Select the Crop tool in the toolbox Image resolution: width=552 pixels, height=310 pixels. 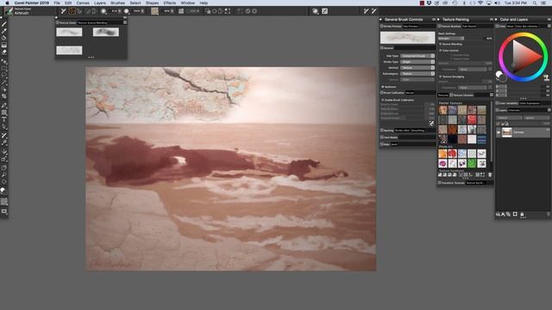3,96
